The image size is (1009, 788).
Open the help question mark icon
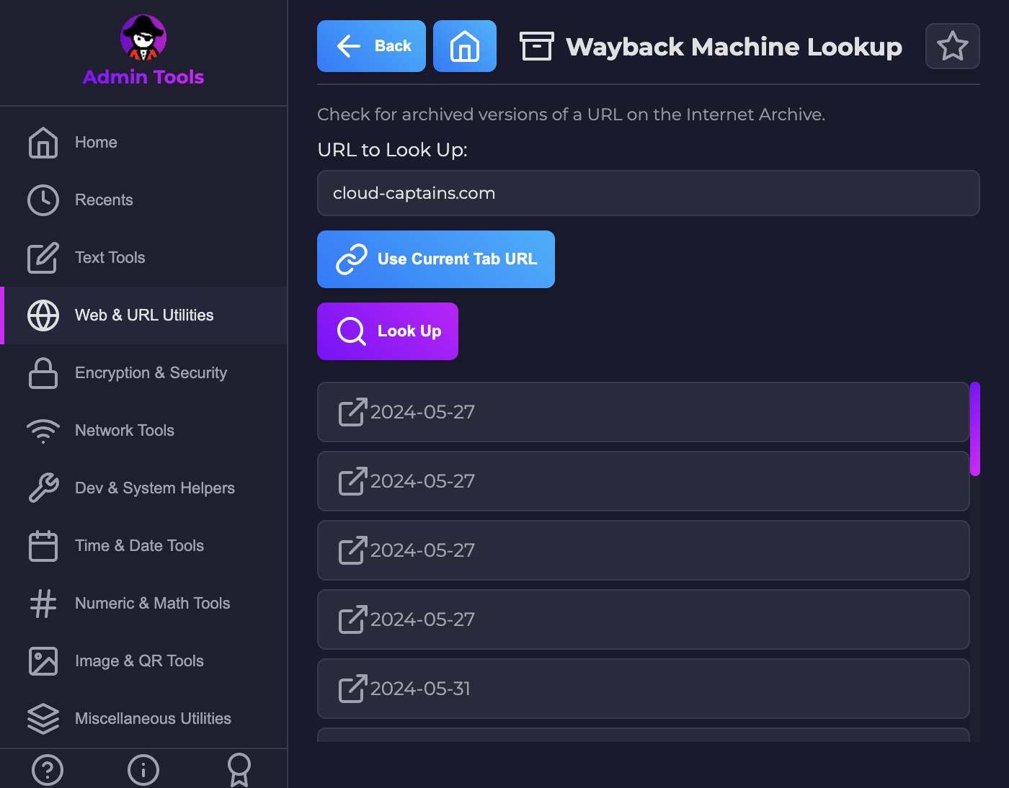[48, 770]
